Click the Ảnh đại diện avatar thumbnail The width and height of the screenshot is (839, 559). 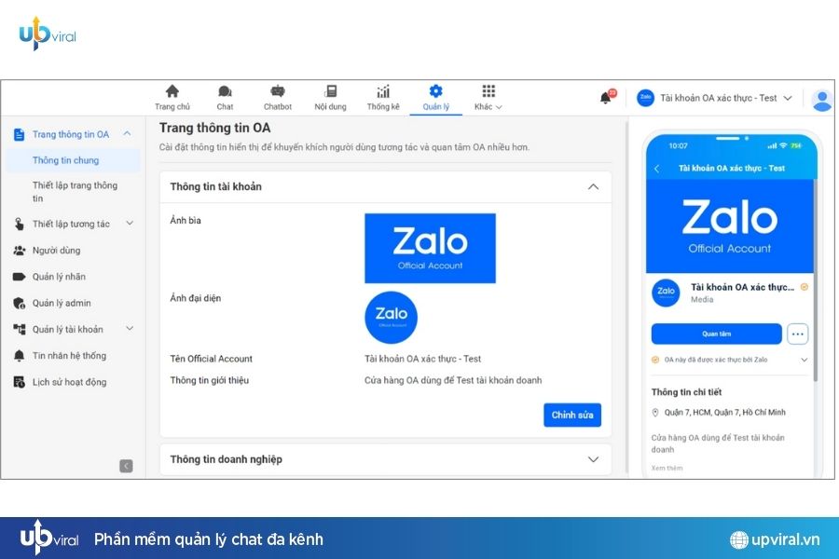pyautogui.click(x=392, y=317)
